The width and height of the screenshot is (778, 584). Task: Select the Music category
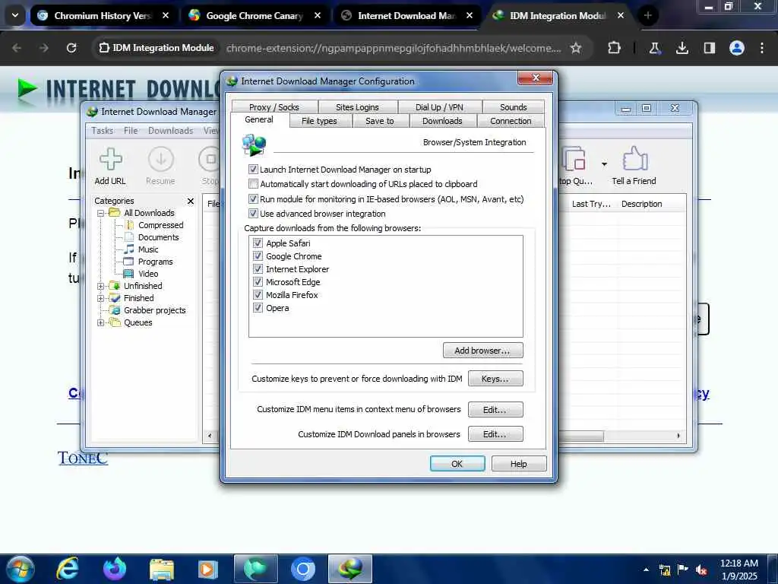(148, 249)
